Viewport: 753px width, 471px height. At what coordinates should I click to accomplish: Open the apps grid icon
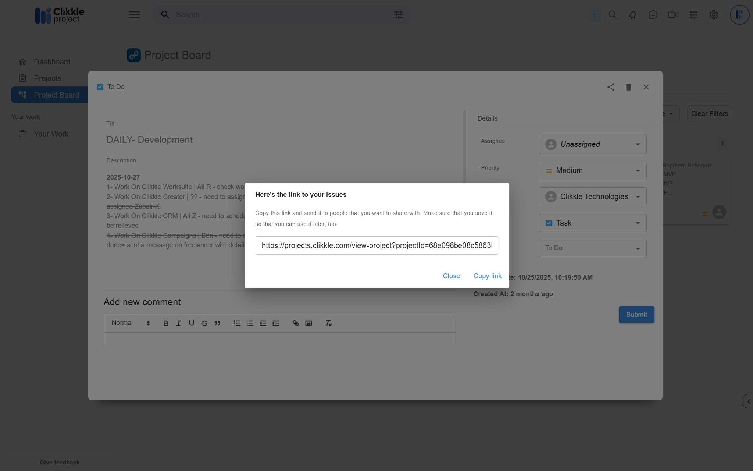693,15
